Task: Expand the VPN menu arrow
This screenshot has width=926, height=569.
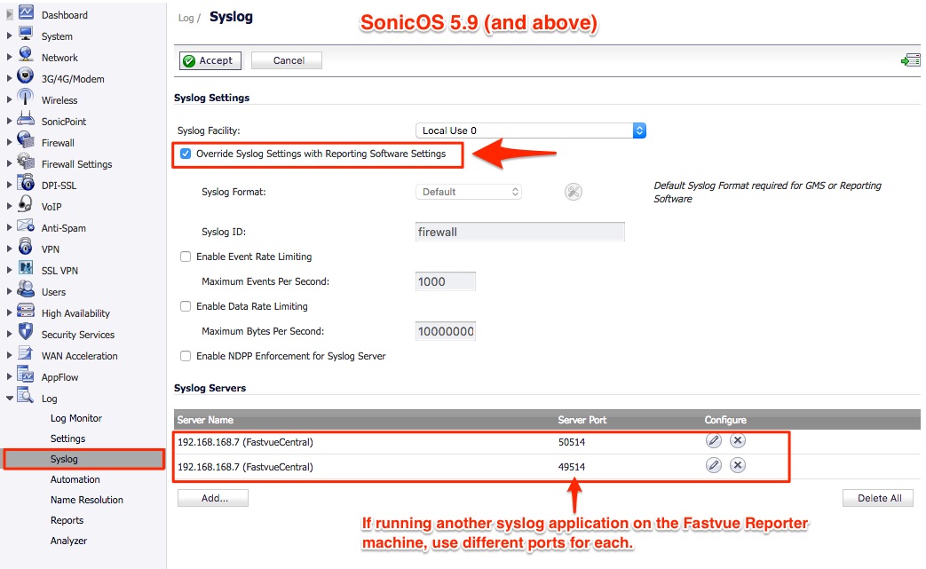Action: (x=10, y=249)
